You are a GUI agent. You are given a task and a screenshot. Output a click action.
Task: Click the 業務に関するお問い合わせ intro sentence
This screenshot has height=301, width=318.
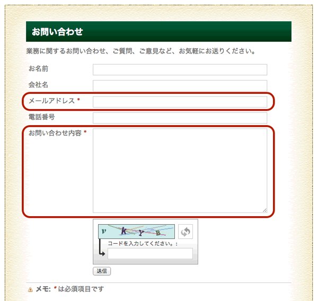(141, 51)
